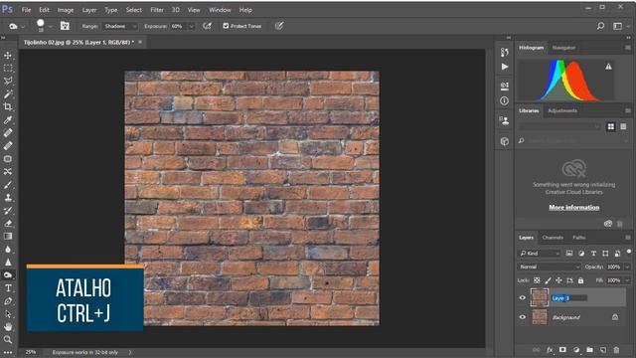Create new fill or adjustment layer
The height and width of the screenshot is (358, 636).
click(576, 350)
